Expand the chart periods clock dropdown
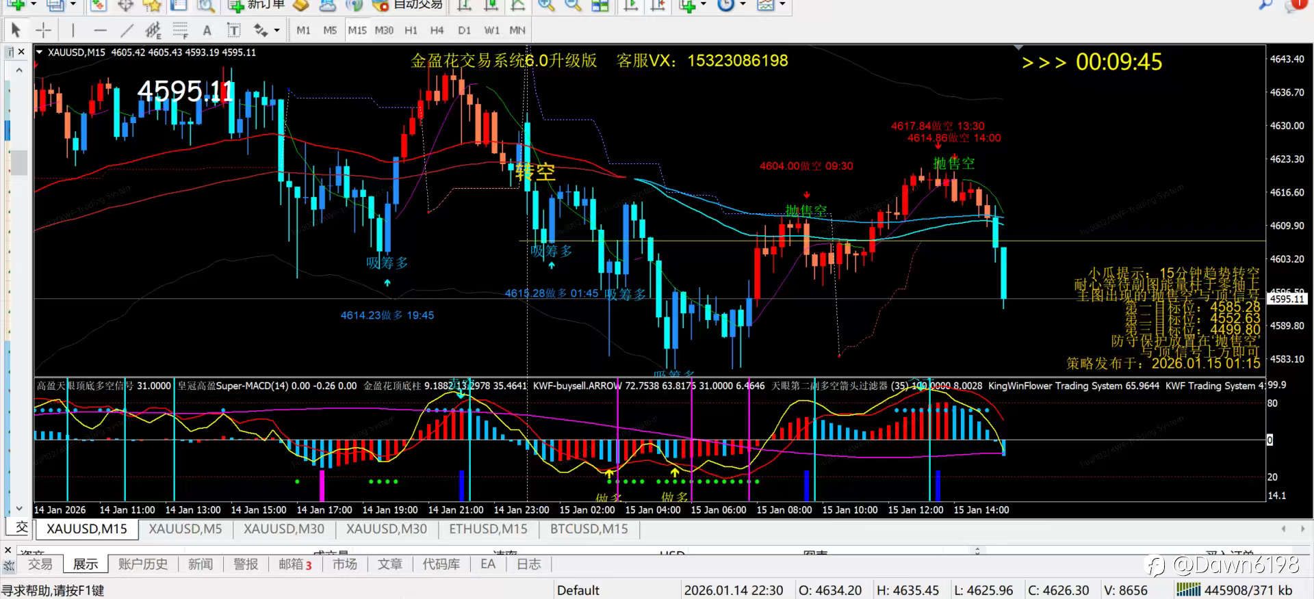The width and height of the screenshot is (1314, 599). (743, 5)
